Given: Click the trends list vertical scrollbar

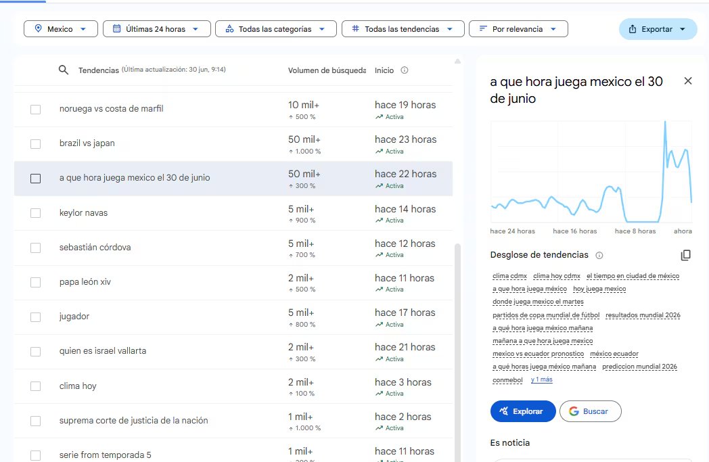Looking at the screenshot, I should coord(457,352).
